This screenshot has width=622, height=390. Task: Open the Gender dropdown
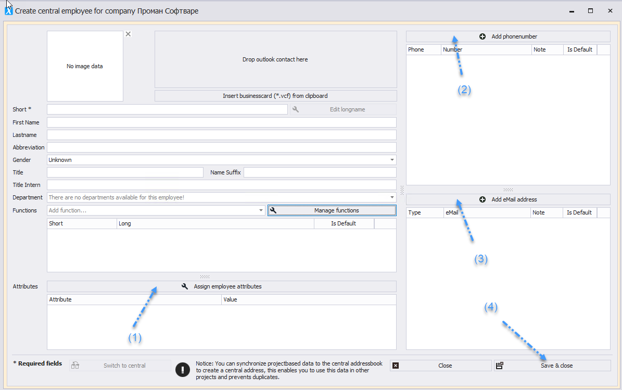(392, 160)
